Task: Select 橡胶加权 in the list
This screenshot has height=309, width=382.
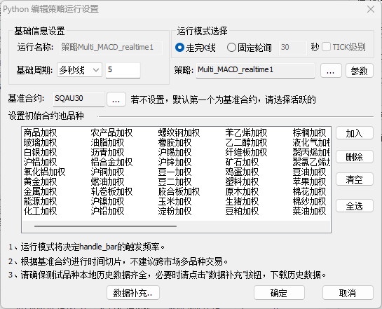Action: click(175, 143)
